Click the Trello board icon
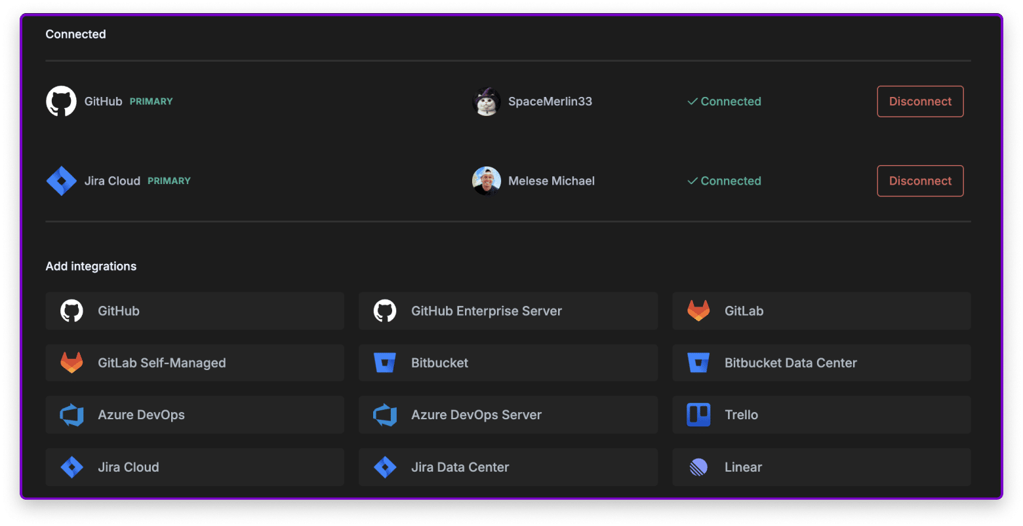Viewport: 1023px width, 526px height. coord(698,415)
